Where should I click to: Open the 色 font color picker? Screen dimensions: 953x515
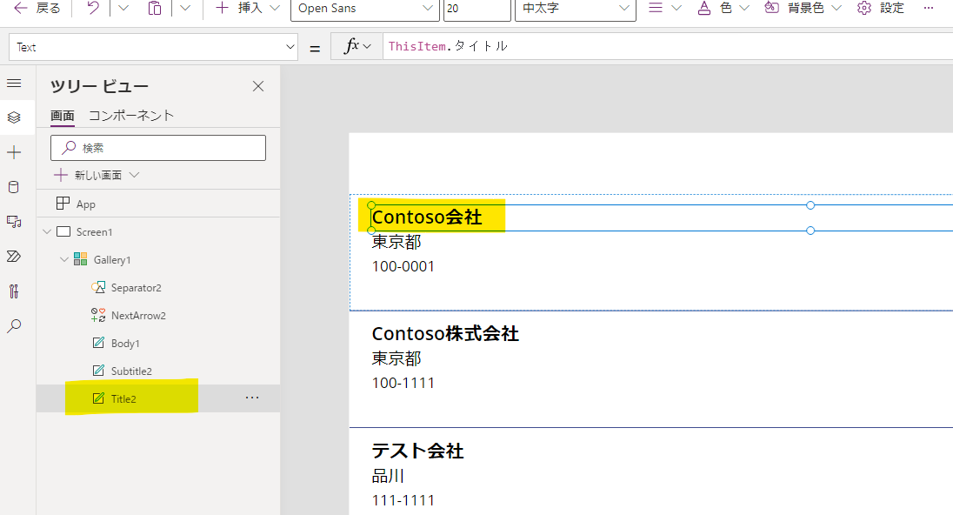click(x=723, y=8)
